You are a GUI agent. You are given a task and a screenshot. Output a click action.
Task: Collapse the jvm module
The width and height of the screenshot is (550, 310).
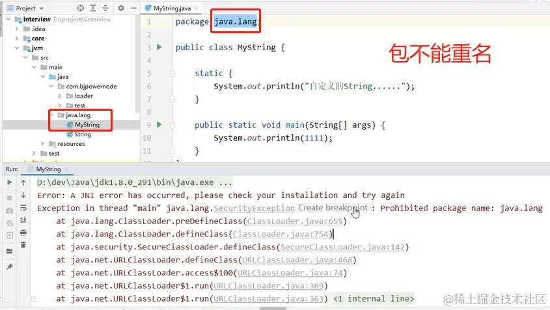[16, 48]
